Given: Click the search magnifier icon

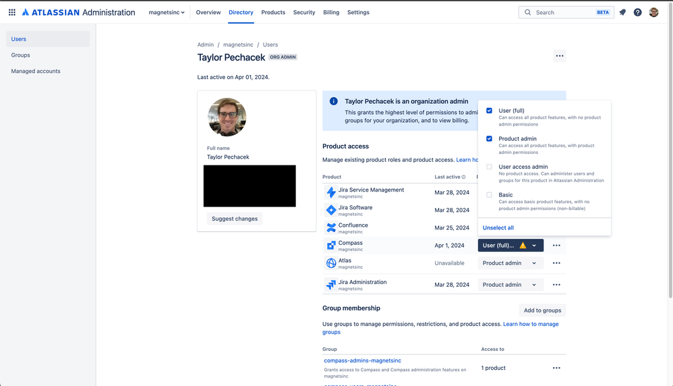Looking at the screenshot, I should pos(527,12).
